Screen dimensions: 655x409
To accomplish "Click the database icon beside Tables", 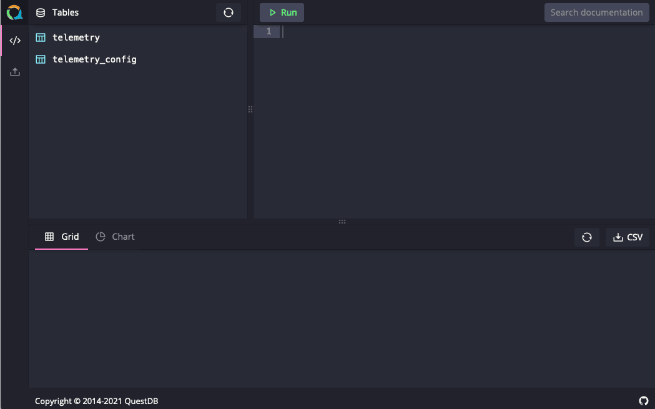I will (41, 12).
